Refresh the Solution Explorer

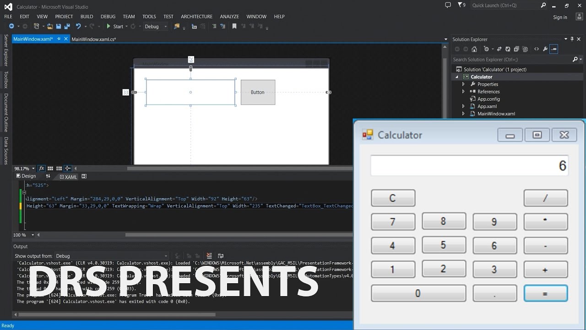pyautogui.click(x=508, y=49)
